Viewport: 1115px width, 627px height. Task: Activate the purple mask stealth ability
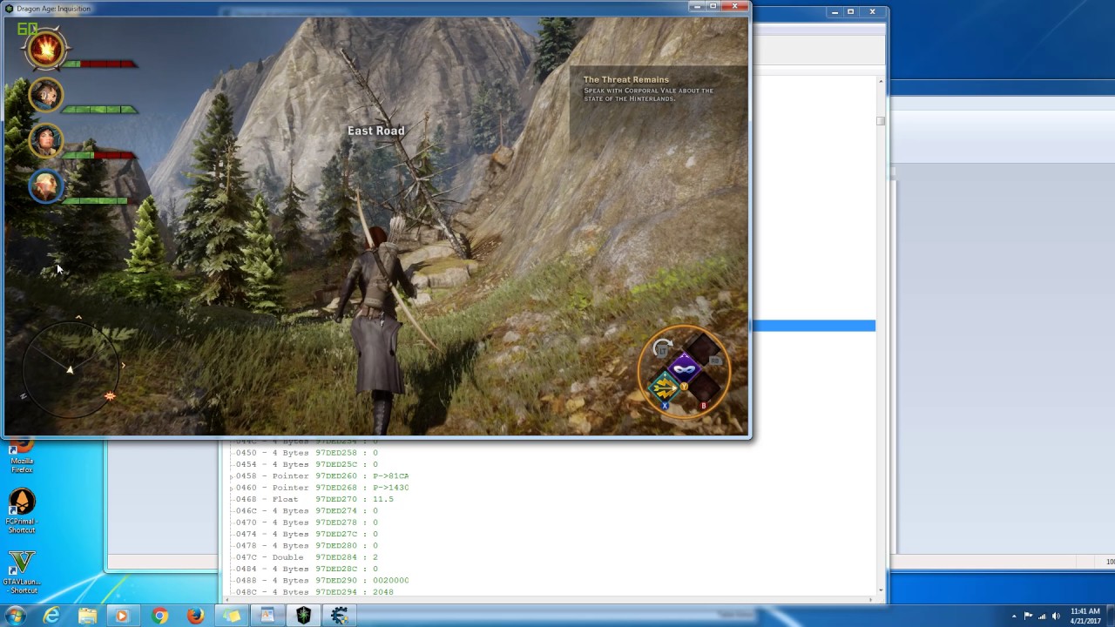[685, 367]
